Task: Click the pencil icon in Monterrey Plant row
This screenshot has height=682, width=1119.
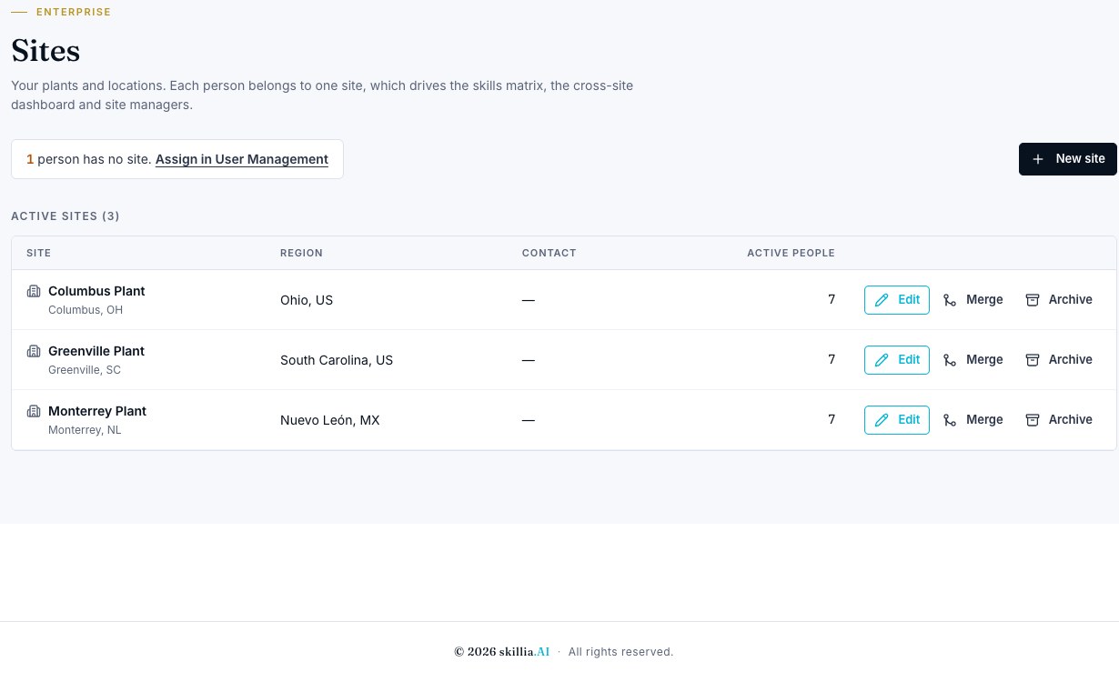Action: [882, 420]
